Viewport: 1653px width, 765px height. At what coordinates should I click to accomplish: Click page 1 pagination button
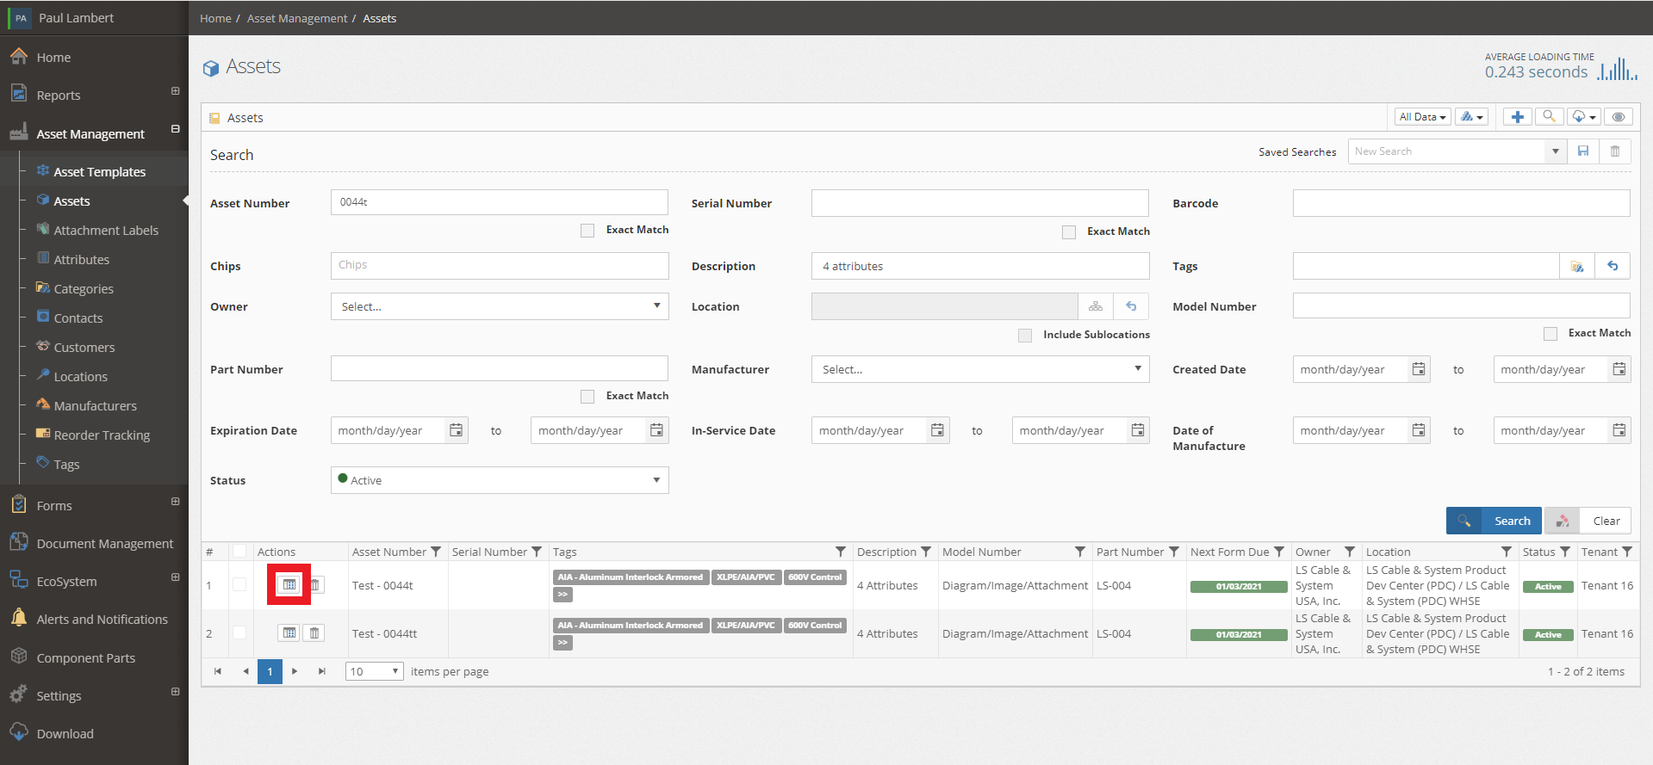270,671
